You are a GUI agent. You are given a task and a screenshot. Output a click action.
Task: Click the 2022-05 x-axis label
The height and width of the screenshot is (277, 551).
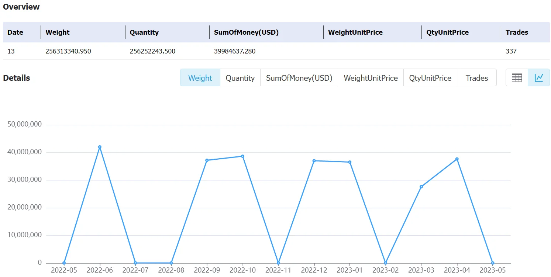(x=64, y=270)
